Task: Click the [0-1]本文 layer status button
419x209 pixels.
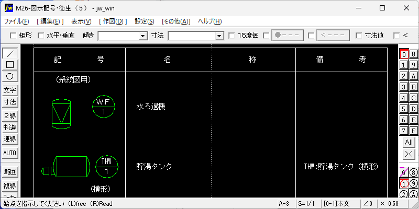Action: [x=340, y=204]
